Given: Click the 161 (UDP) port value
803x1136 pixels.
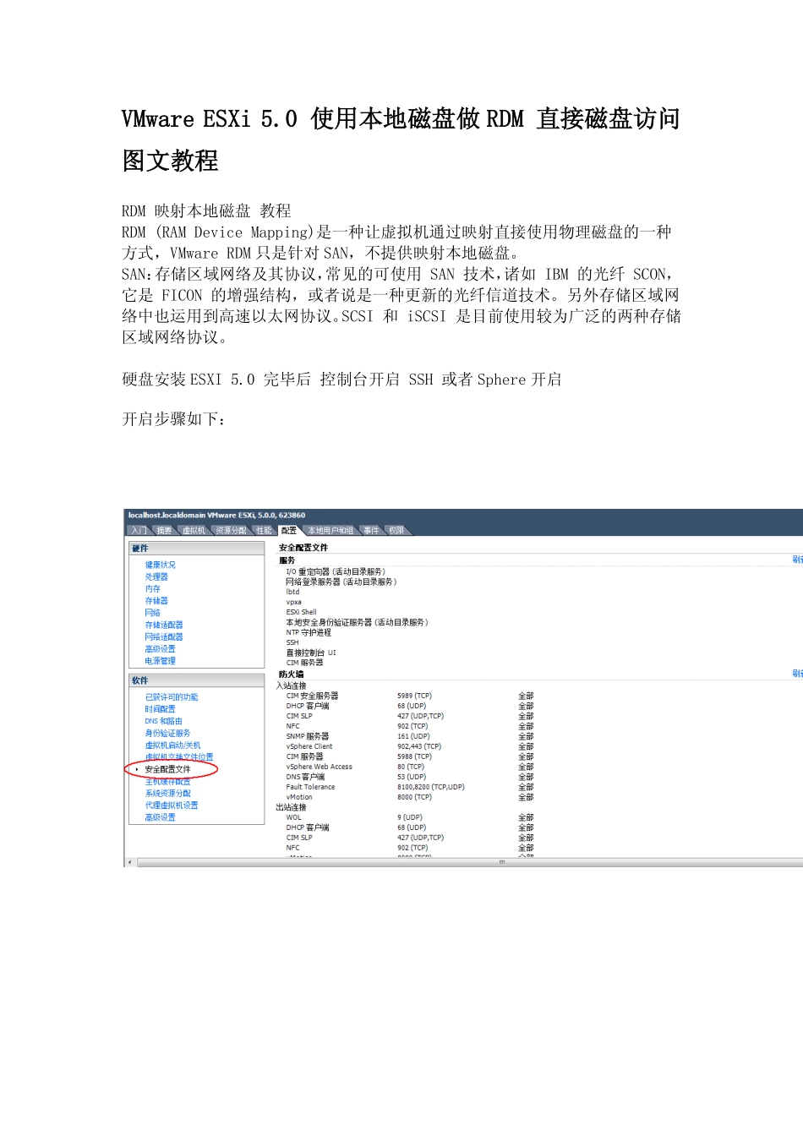Looking at the screenshot, I should point(413,736).
